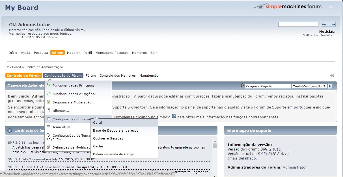Click SMF 2.1 Beta 2 released news link
Screen dimensions: 343x177
27,159
